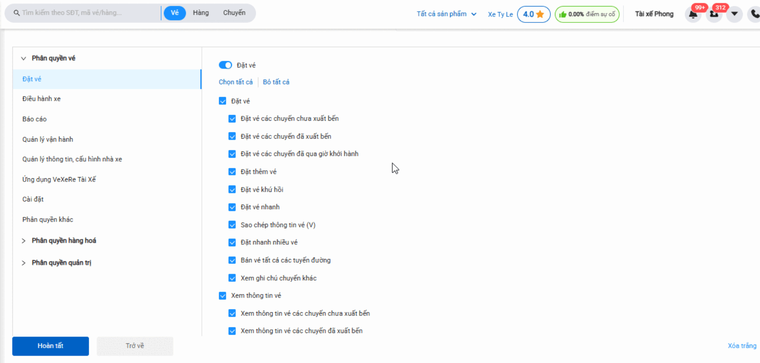Uncheck the Đặt vé nhanh checkbox

click(x=232, y=207)
